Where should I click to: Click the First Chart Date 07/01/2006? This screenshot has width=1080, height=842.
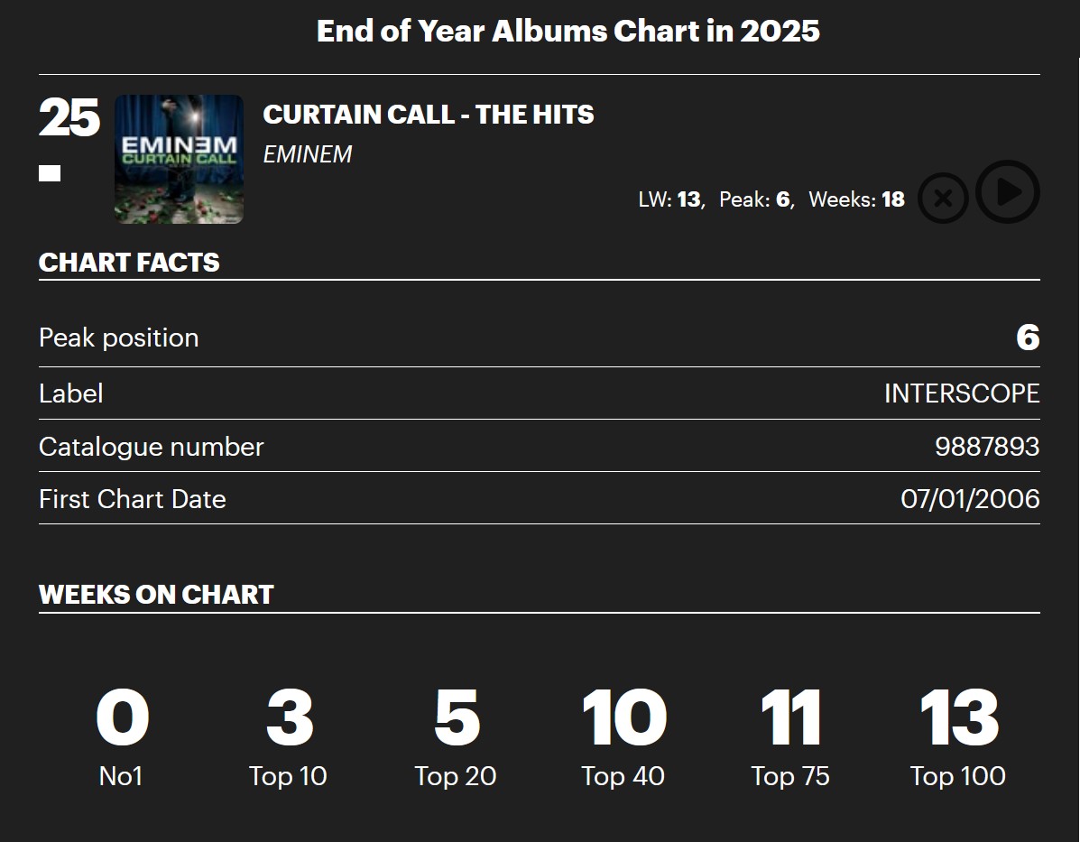point(970,499)
